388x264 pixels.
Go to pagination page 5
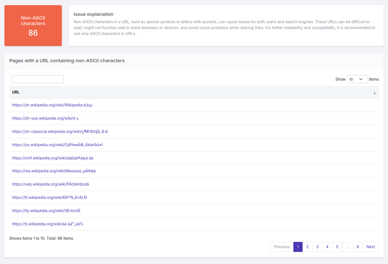(337, 247)
